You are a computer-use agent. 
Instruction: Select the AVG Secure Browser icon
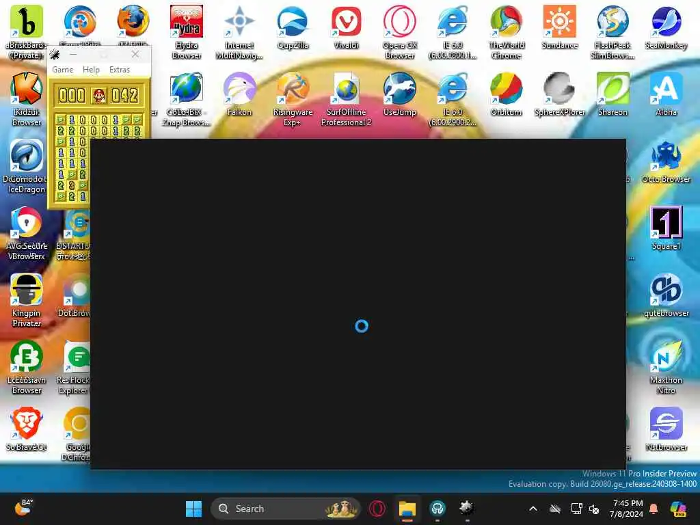pos(27,232)
